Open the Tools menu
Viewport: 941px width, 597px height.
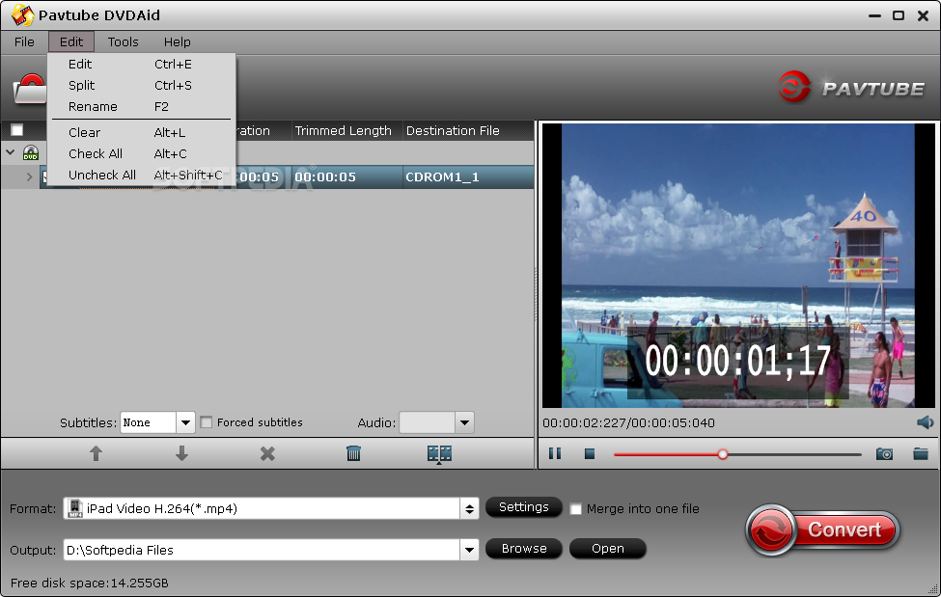click(123, 42)
